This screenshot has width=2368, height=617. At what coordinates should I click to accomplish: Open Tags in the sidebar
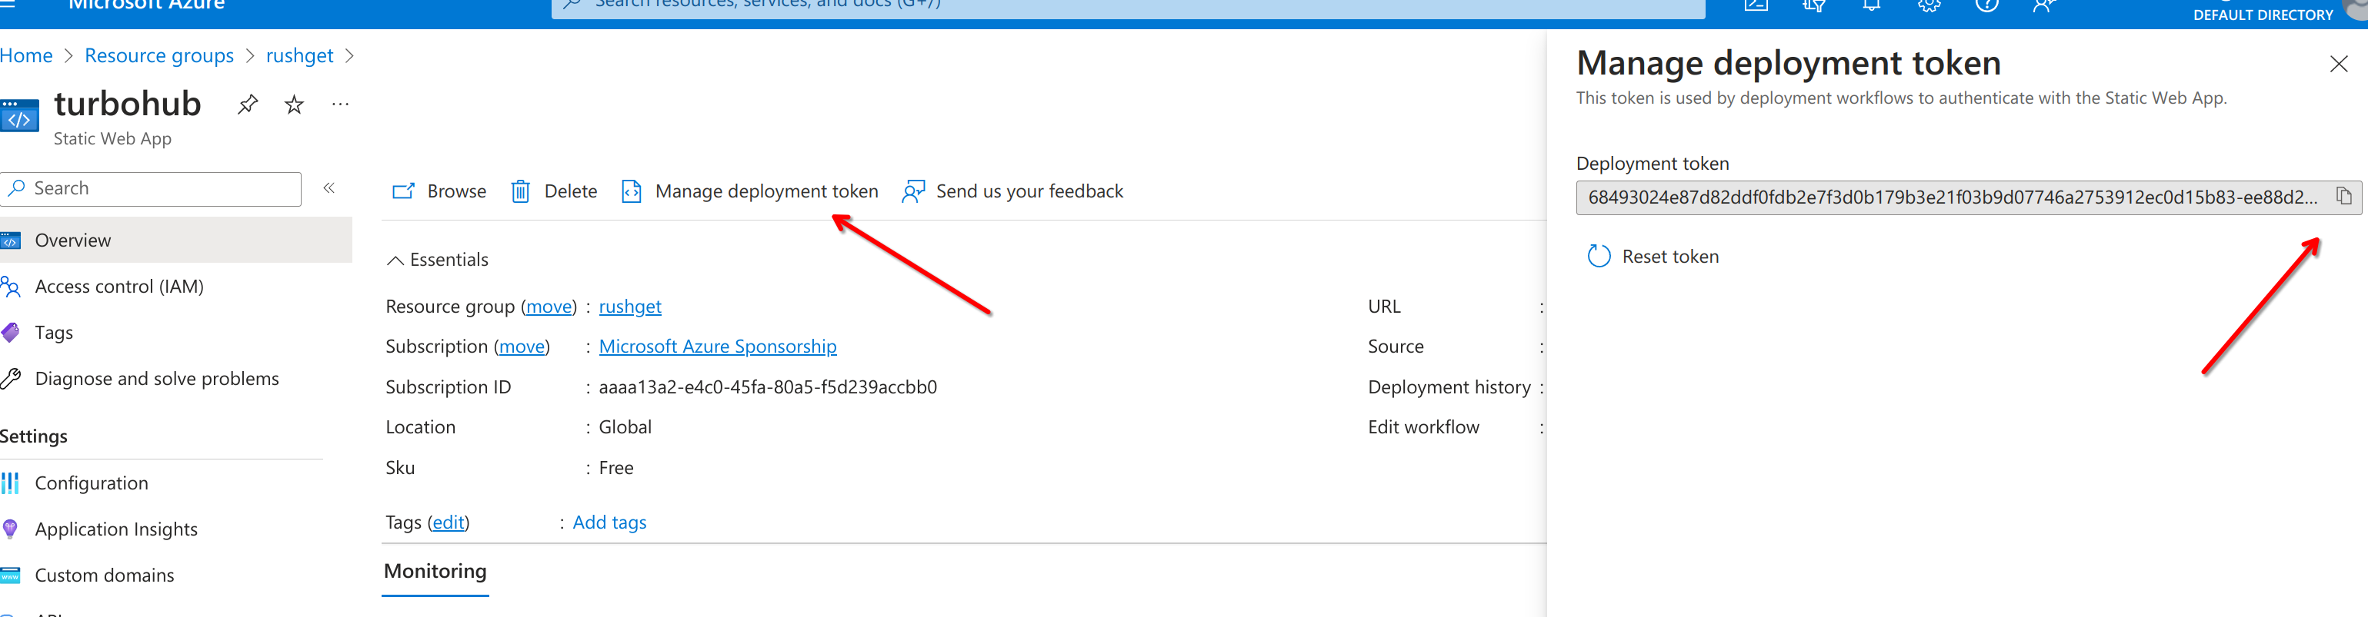(x=53, y=333)
